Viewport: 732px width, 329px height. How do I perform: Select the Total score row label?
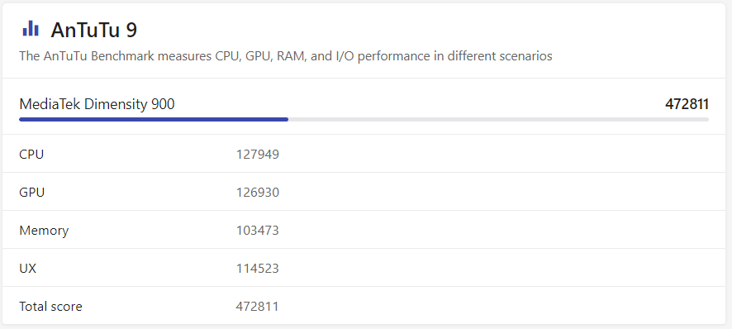50,307
